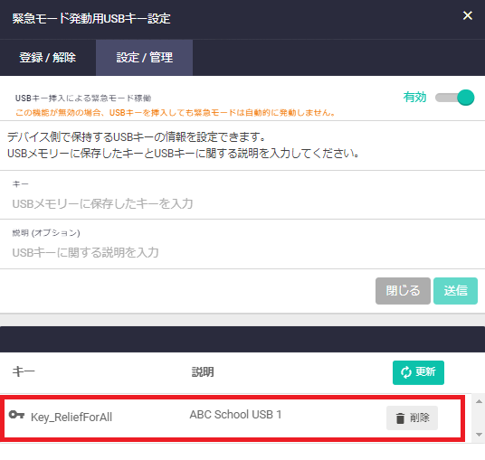Click the キー column header in list
This screenshot has height=460, width=485.
pos(24,371)
